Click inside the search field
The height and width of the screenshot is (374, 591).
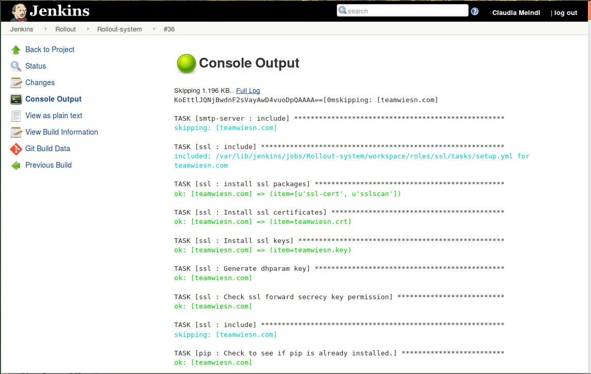403,10
